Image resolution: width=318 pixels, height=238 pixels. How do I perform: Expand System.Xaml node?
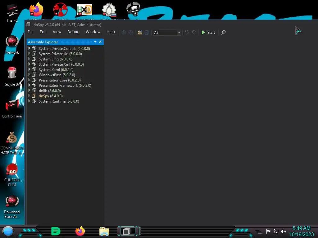pyautogui.click(x=29, y=69)
